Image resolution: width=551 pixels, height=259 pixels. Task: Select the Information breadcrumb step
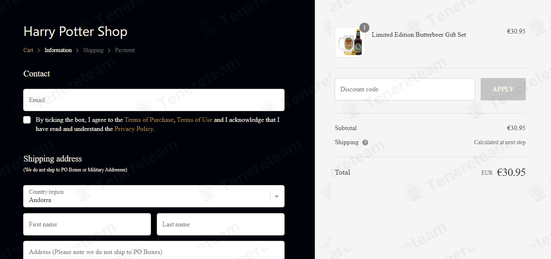pos(58,50)
